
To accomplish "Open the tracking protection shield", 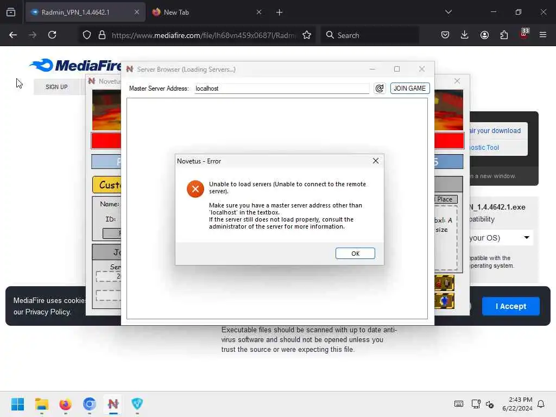I will click(87, 35).
